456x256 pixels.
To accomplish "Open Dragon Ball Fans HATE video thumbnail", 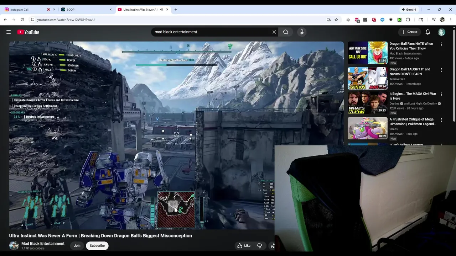I will tap(368, 53).
